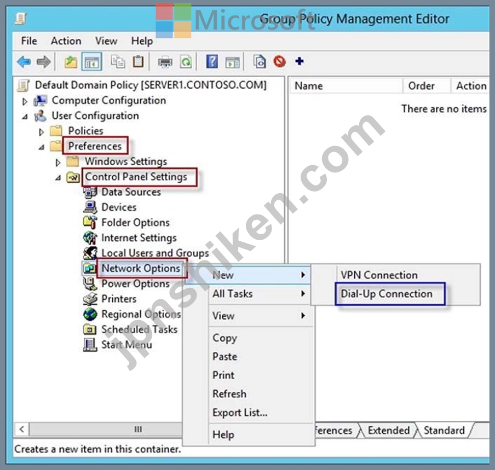Click the Start Menu icon in tree
Viewport: 495px width, 470px height.
90,345
